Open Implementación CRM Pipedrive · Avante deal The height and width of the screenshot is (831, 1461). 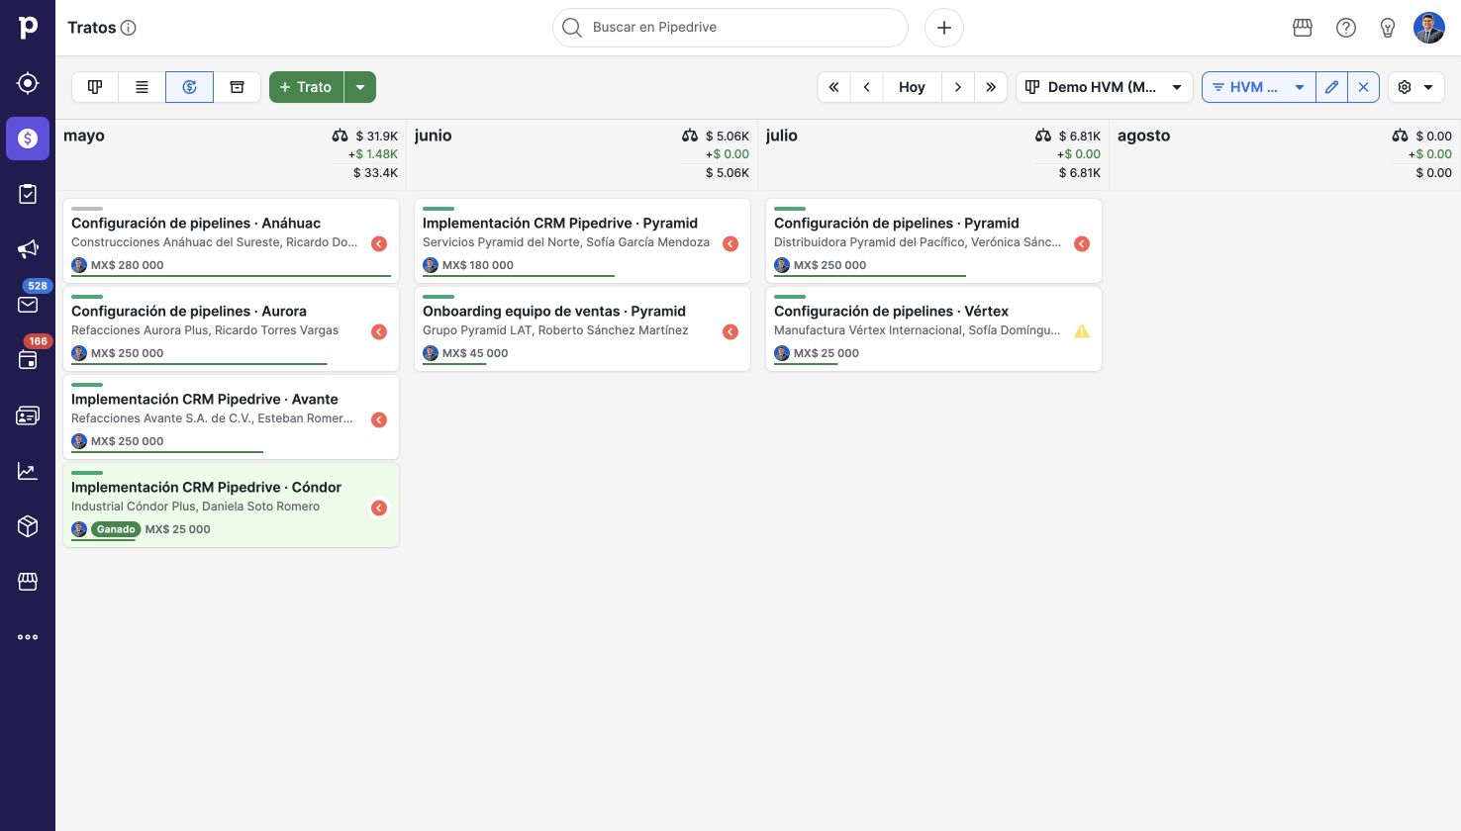pos(231,416)
